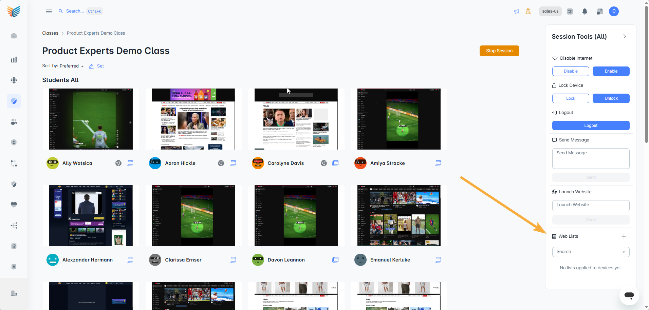
Task: Open Amiya Stracke's screen thumbnail
Action: [x=399, y=119]
